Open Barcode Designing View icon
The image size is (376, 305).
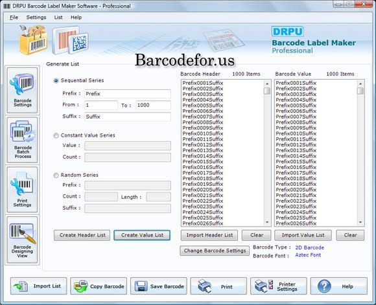(22, 240)
